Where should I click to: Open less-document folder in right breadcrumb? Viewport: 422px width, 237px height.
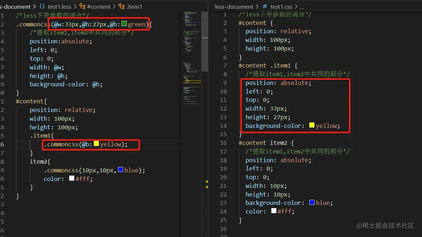pyautogui.click(x=234, y=7)
